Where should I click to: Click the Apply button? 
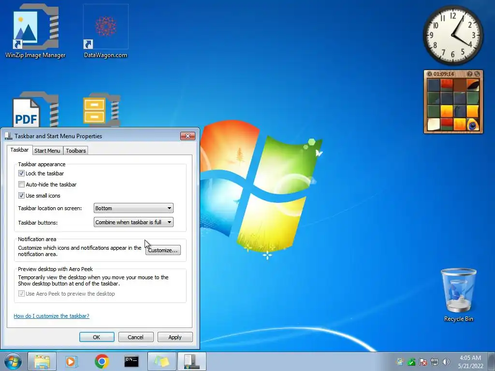(x=175, y=337)
